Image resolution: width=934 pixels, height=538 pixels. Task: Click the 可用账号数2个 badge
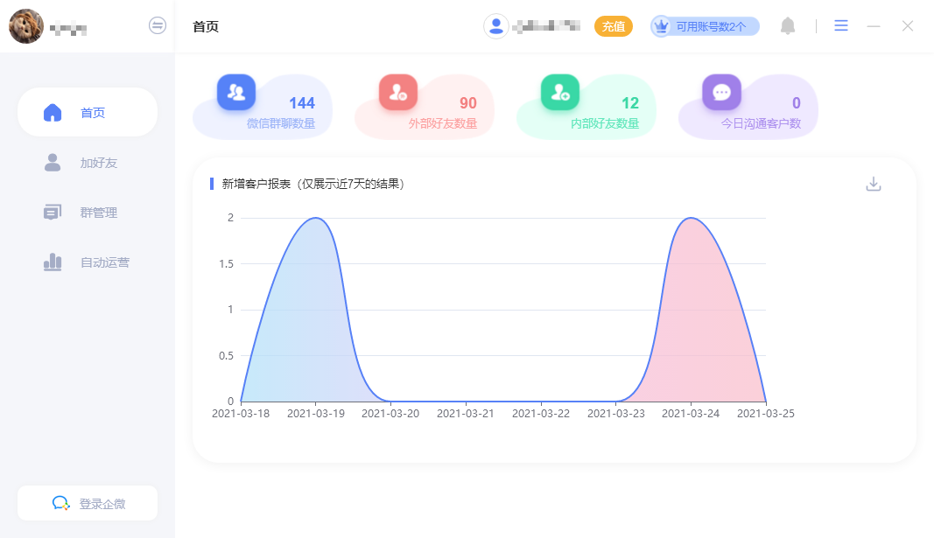pos(705,26)
